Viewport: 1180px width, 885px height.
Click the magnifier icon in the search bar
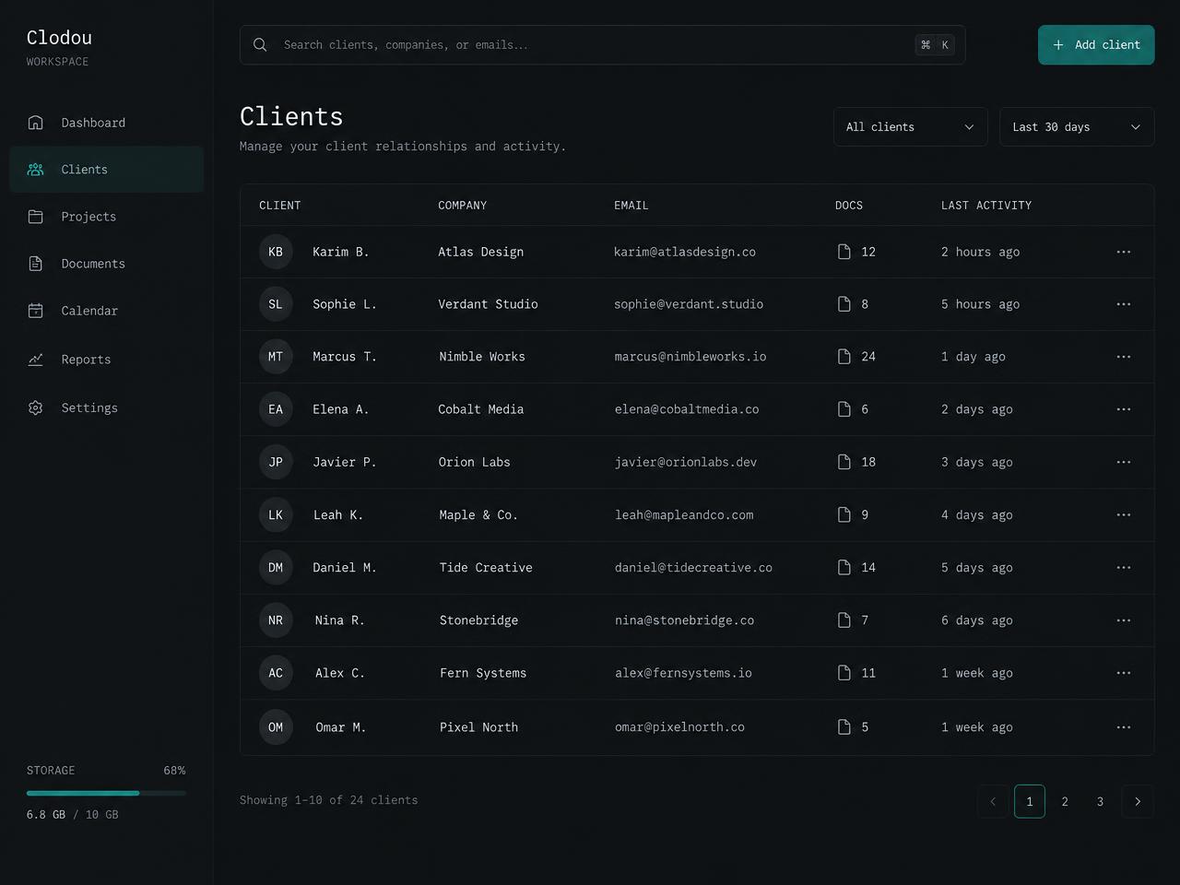pos(260,45)
